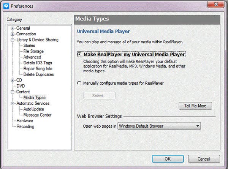Collapse the Automatic Services category

click(13, 104)
